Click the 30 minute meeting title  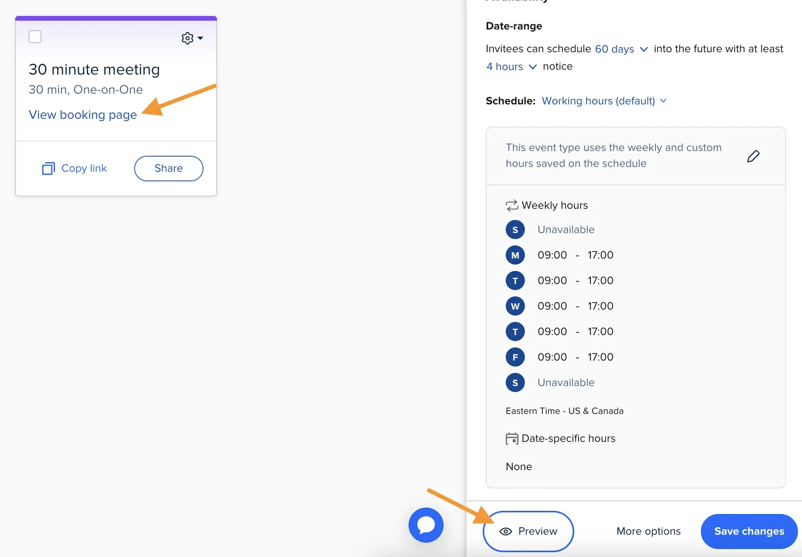[94, 70]
